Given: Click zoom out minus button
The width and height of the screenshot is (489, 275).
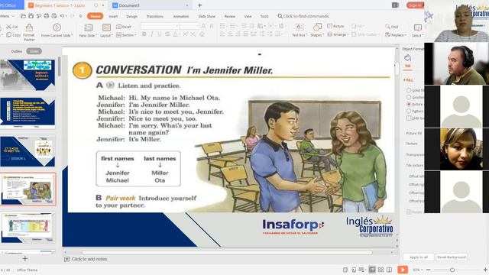Looking at the screenshot, I should coord(428,270).
